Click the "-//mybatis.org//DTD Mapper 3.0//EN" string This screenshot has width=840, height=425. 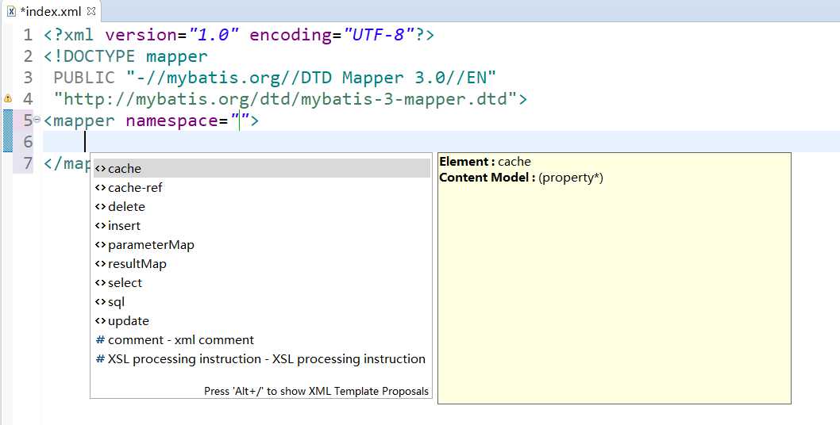click(311, 78)
